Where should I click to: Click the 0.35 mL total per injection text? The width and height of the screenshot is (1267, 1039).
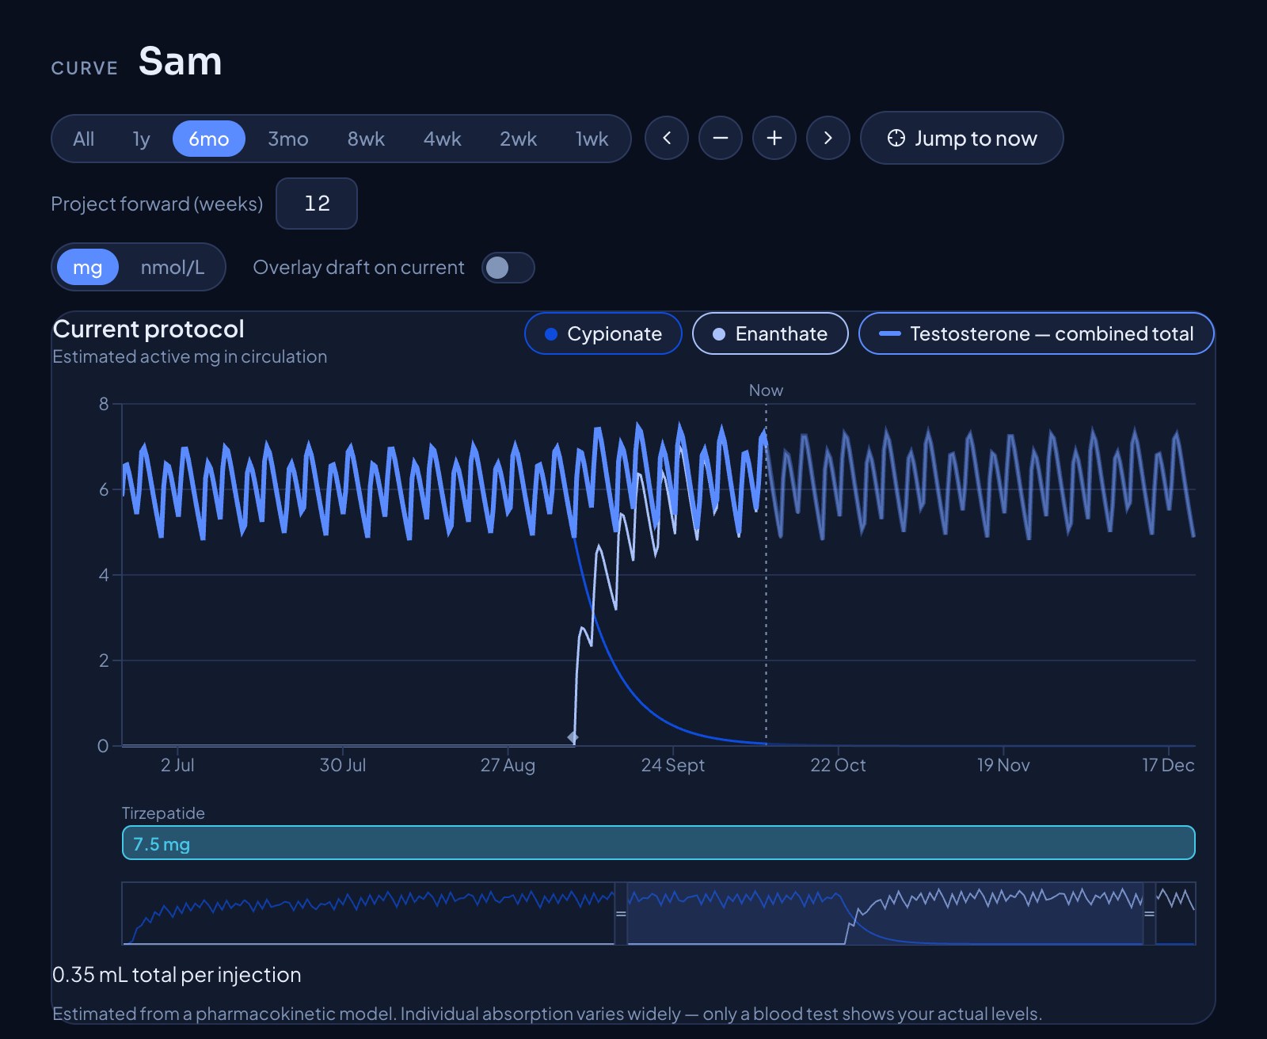[x=177, y=975]
